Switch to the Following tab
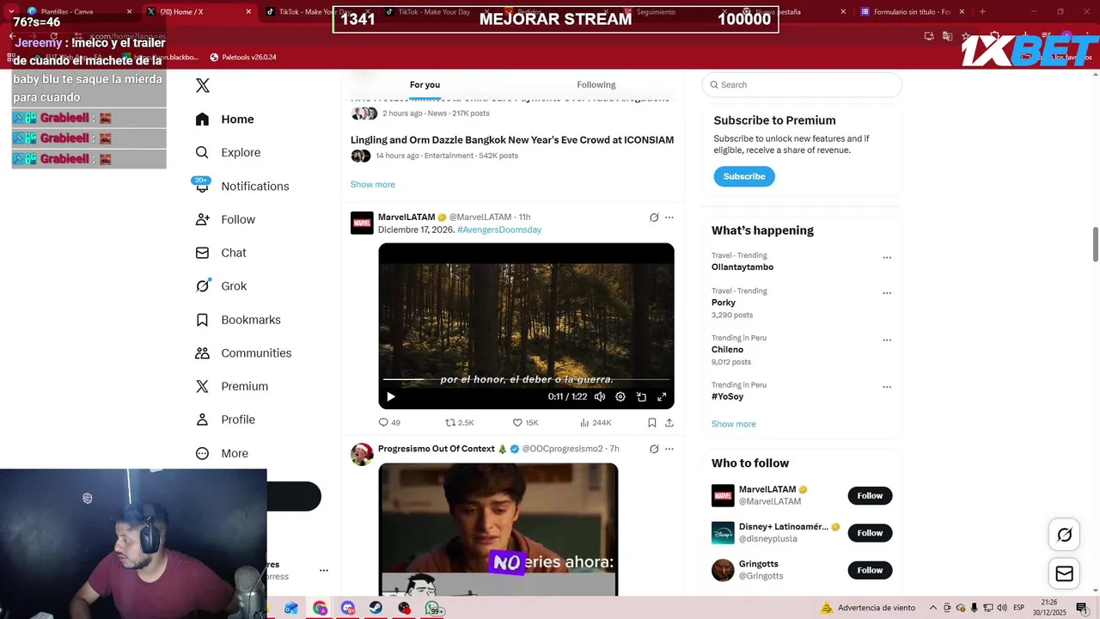 coord(596,84)
